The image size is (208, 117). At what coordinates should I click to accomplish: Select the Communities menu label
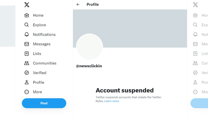pyautogui.click(x=45, y=63)
